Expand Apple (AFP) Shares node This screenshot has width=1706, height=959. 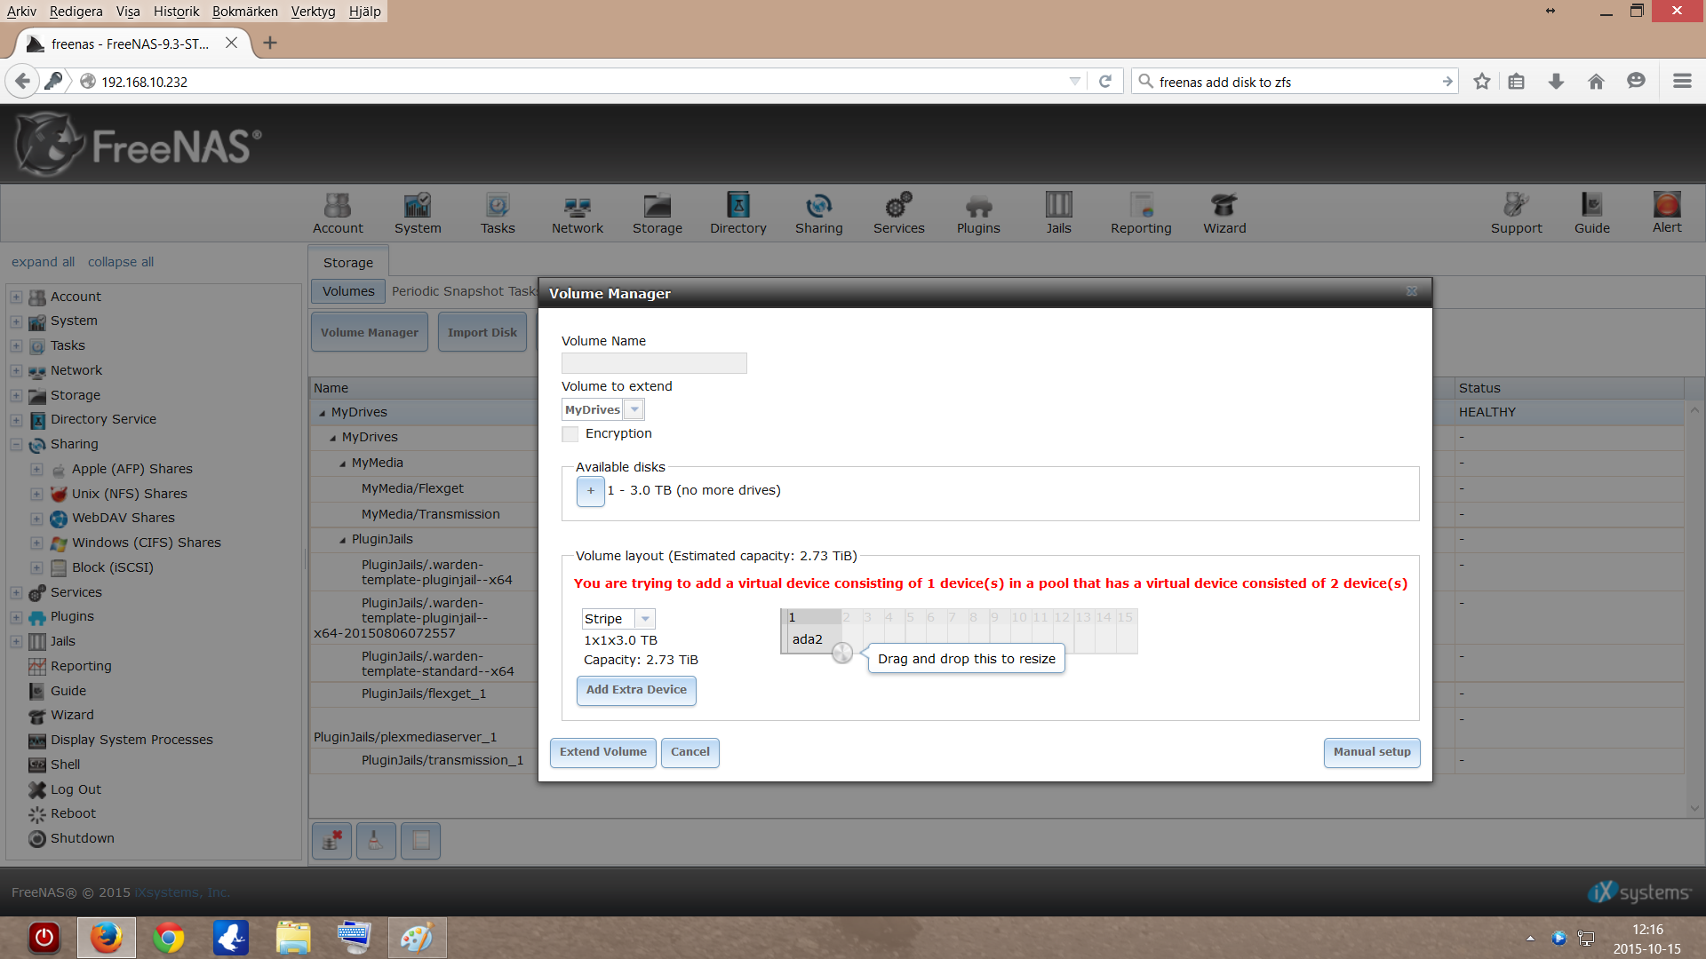coord(36,469)
